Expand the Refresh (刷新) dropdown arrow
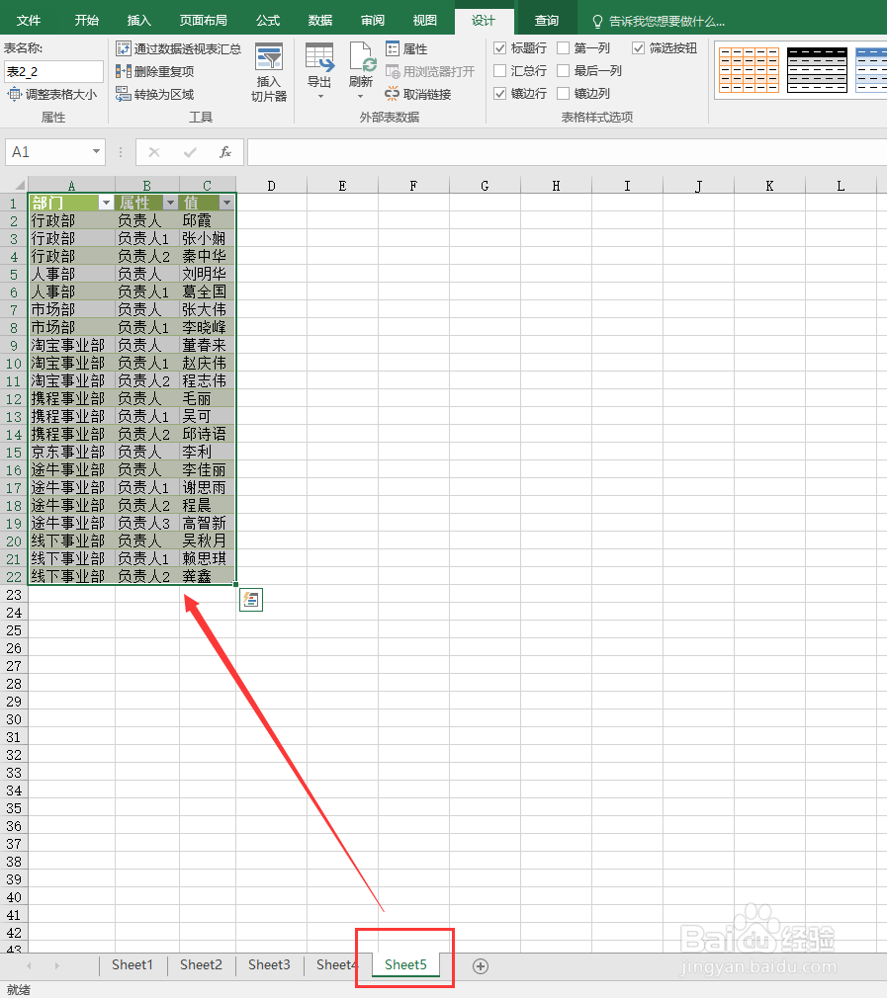The width and height of the screenshot is (887, 998). [x=360, y=96]
